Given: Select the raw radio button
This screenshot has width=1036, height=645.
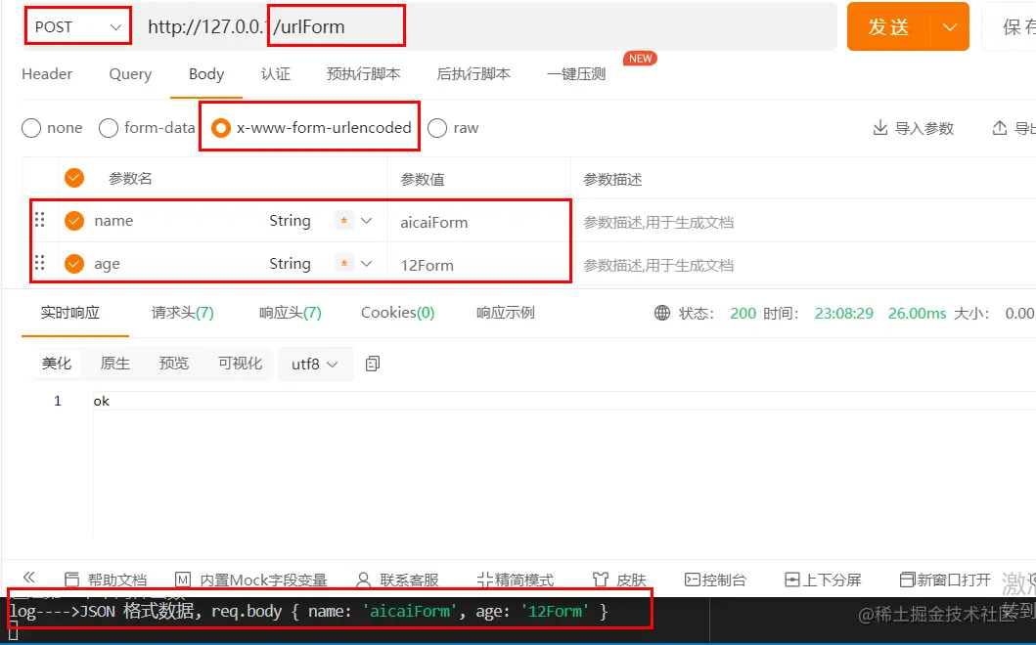Looking at the screenshot, I should [437, 128].
